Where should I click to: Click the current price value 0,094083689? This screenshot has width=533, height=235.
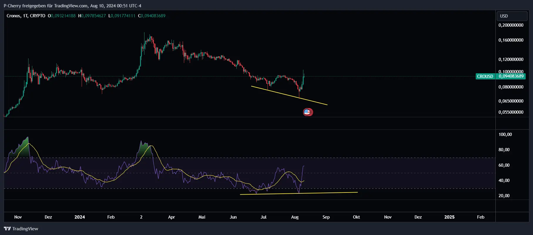click(511, 76)
